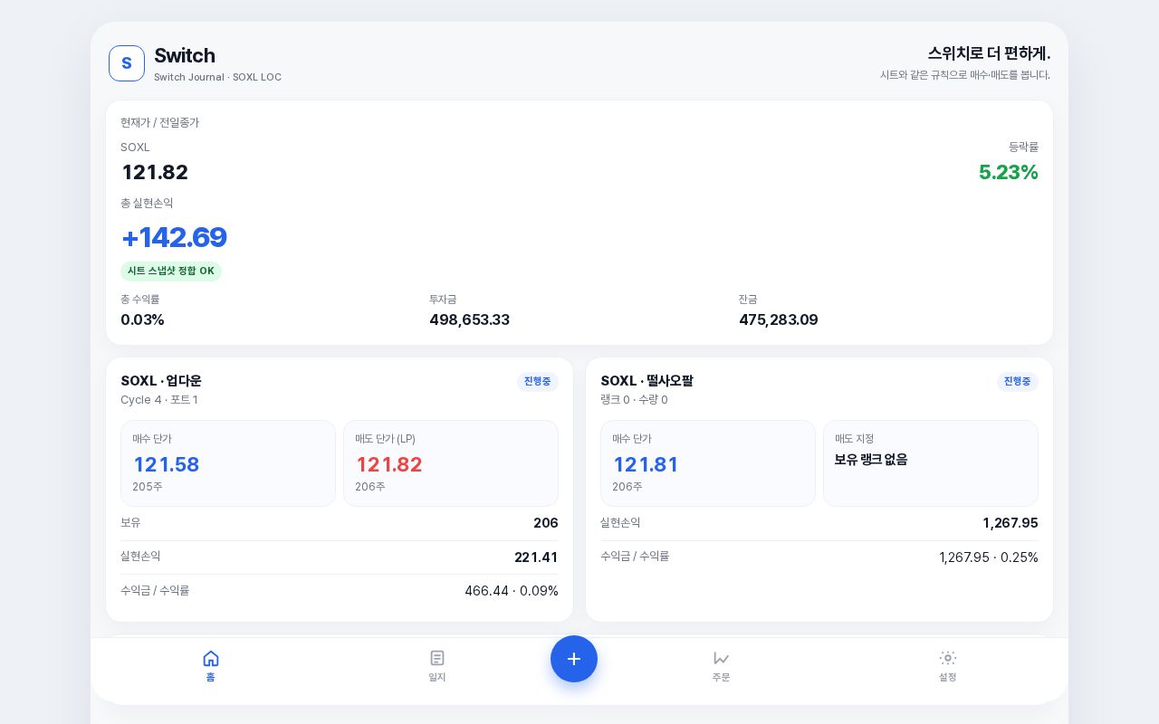Open the 121.58 buy price box
The image size is (1159, 724).
(x=228, y=463)
